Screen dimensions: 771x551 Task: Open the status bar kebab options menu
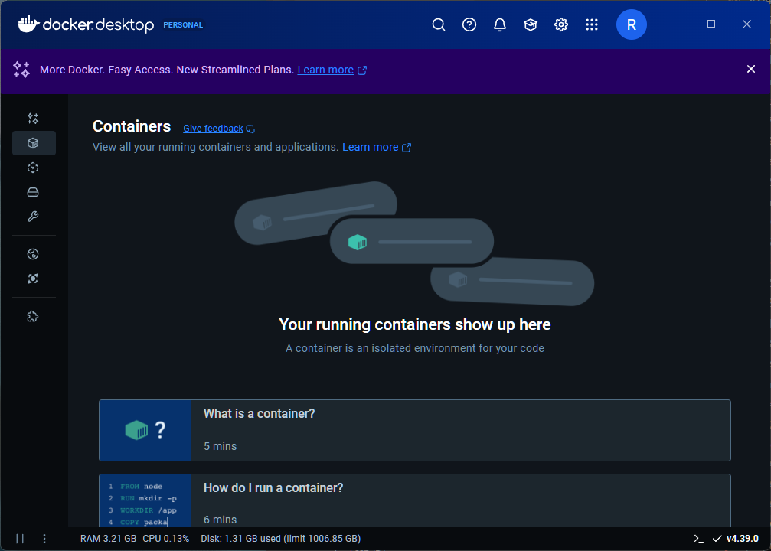44,538
